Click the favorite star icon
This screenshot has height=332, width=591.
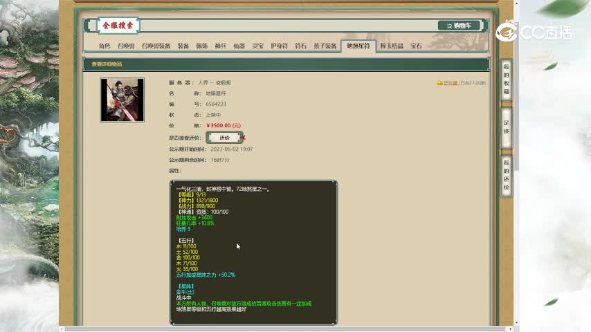tap(440, 83)
